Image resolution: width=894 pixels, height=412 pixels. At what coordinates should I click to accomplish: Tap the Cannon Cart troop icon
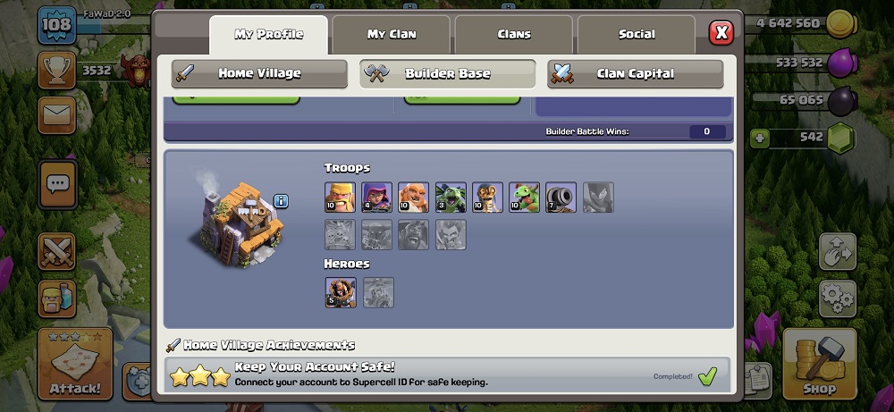coord(561,198)
